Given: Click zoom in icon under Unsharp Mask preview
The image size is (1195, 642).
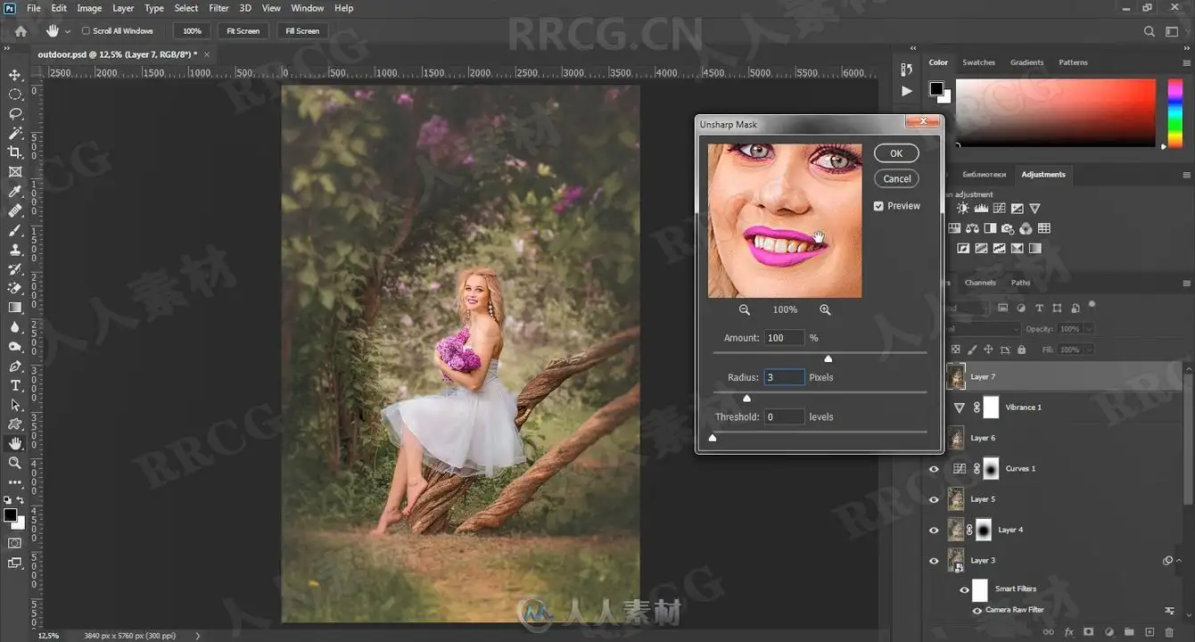Looking at the screenshot, I should pos(825,309).
